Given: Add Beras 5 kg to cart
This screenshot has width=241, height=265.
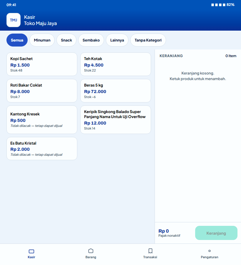Looking at the screenshot, I should [x=116, y=91].
